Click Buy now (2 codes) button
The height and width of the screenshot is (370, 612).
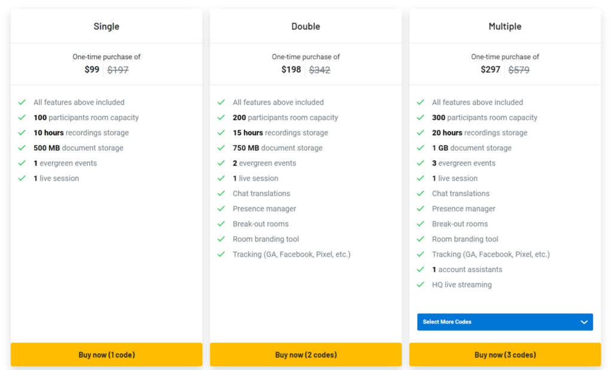tap(305, 354)
